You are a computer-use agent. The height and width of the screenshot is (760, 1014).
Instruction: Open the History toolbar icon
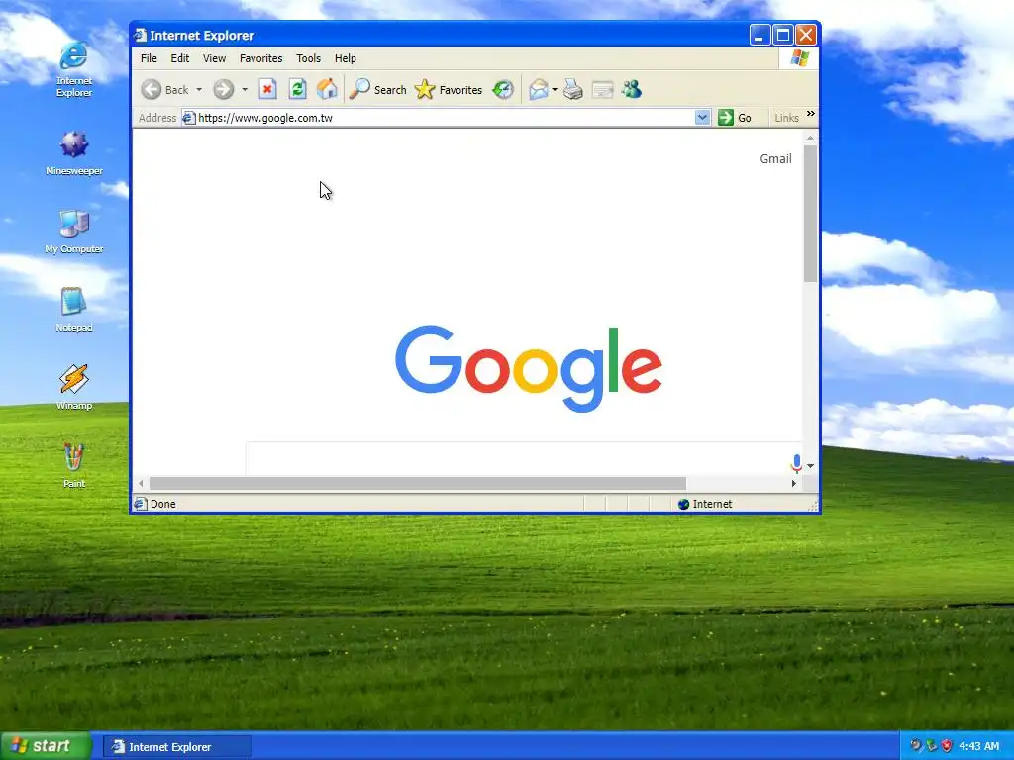click(x=502, y=89)
